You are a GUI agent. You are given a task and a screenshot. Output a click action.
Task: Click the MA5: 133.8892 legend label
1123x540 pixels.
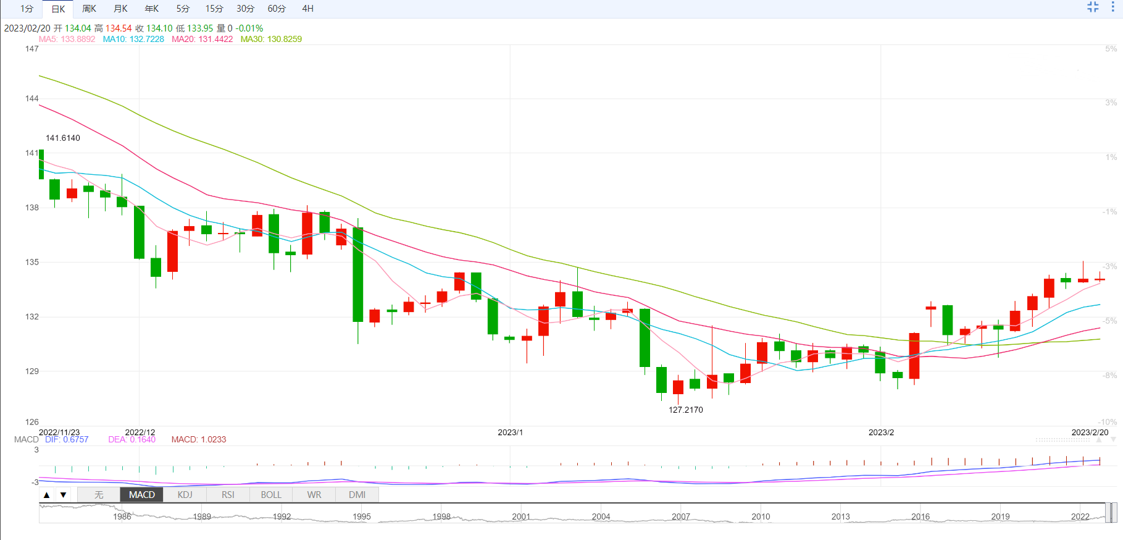[x=67, y=39]
